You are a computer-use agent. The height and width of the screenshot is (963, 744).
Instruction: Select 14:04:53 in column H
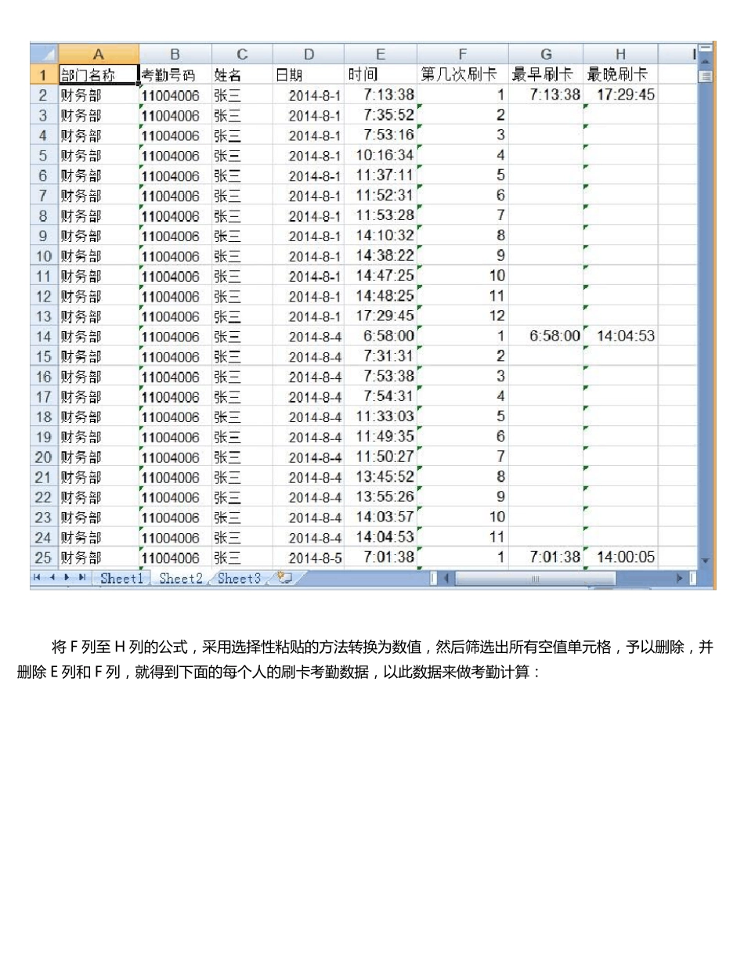pyautogui.click(x=620, y=337)
